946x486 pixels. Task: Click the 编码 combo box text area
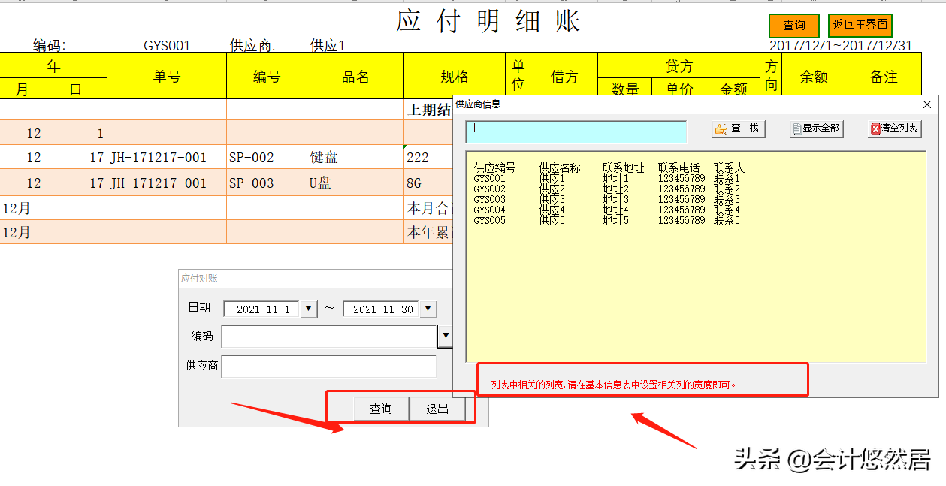point(329,336)
